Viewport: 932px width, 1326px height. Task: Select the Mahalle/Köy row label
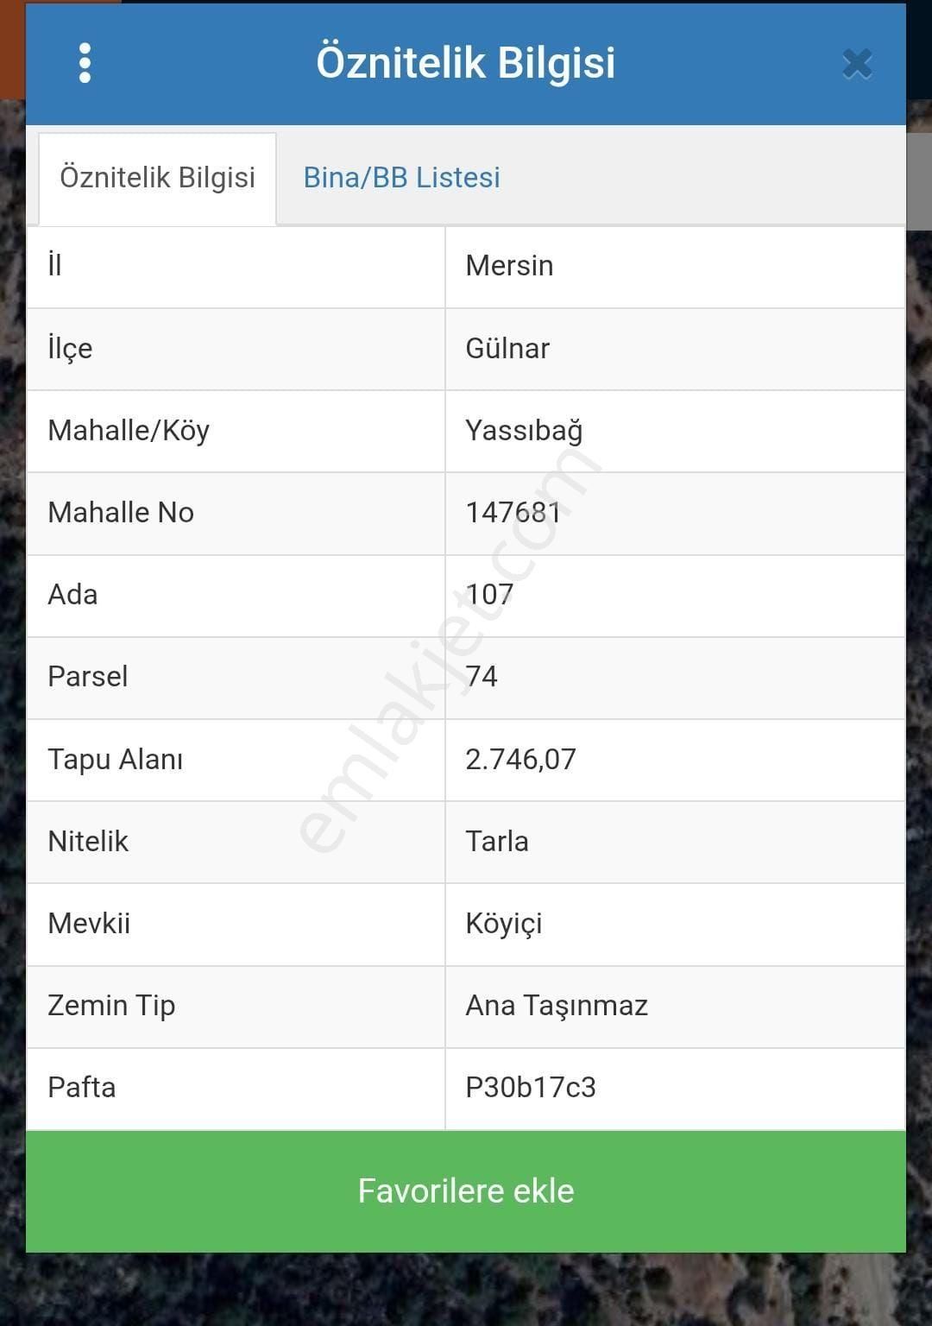point(129,431)
